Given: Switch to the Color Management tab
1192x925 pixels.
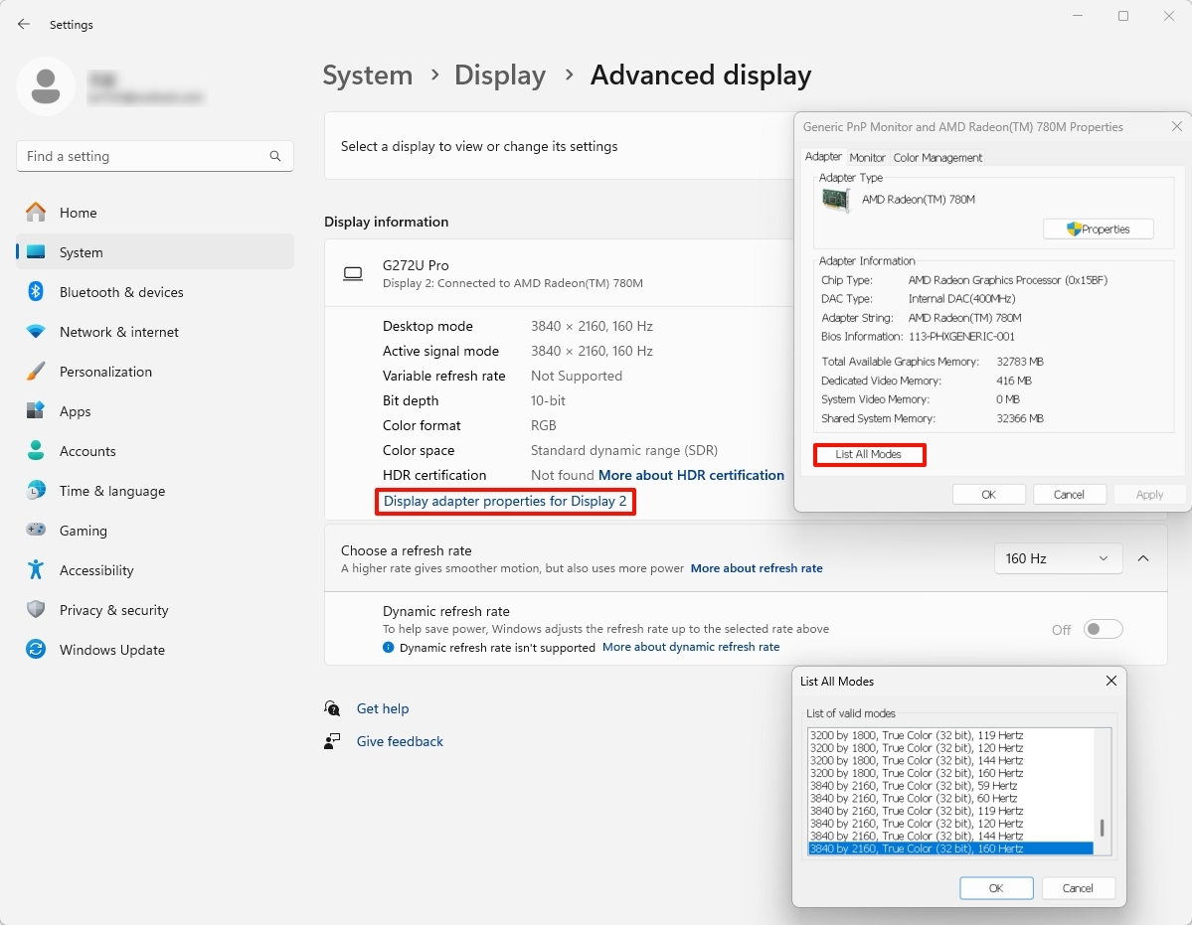Looking at the screenshot, I should 937,157.
